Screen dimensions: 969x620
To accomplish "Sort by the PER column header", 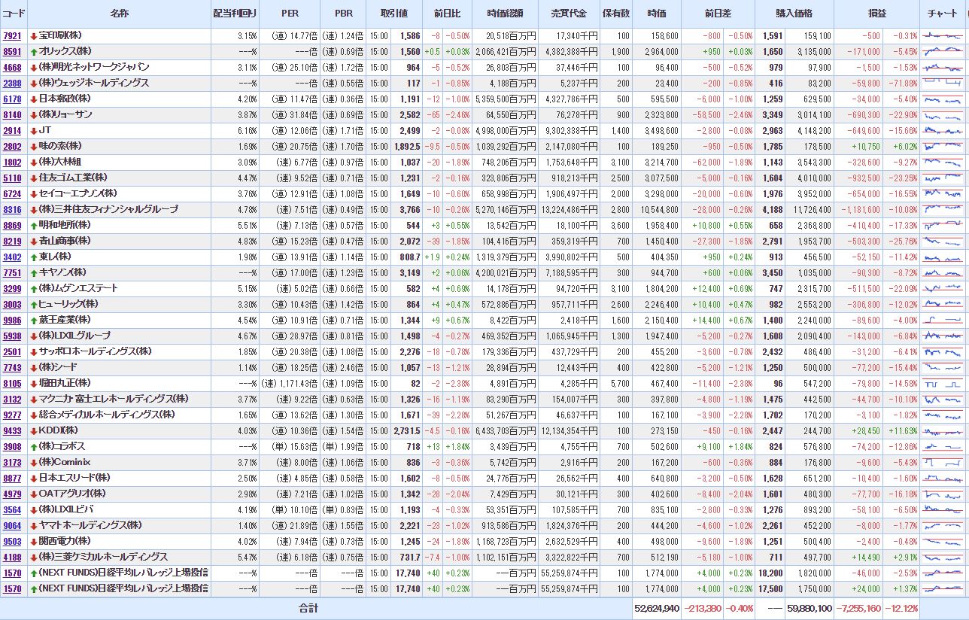I will [x=290, y=14].
